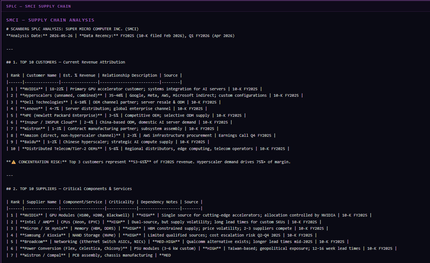Screen dimensions: 430x263
Task: Click 'NAND Storage (NVMe)' component text
Action: 94,235
